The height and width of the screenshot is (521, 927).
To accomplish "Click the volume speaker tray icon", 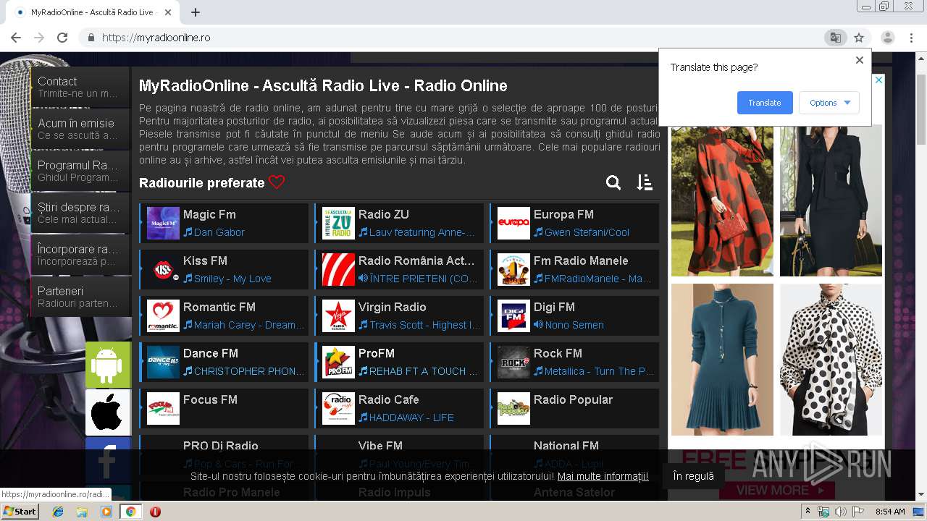I will [841, 512].
